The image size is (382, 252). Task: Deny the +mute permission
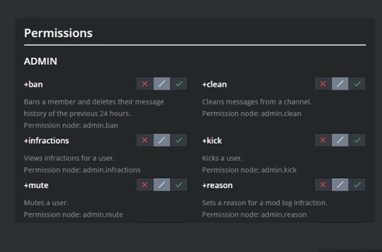point(145,185)
